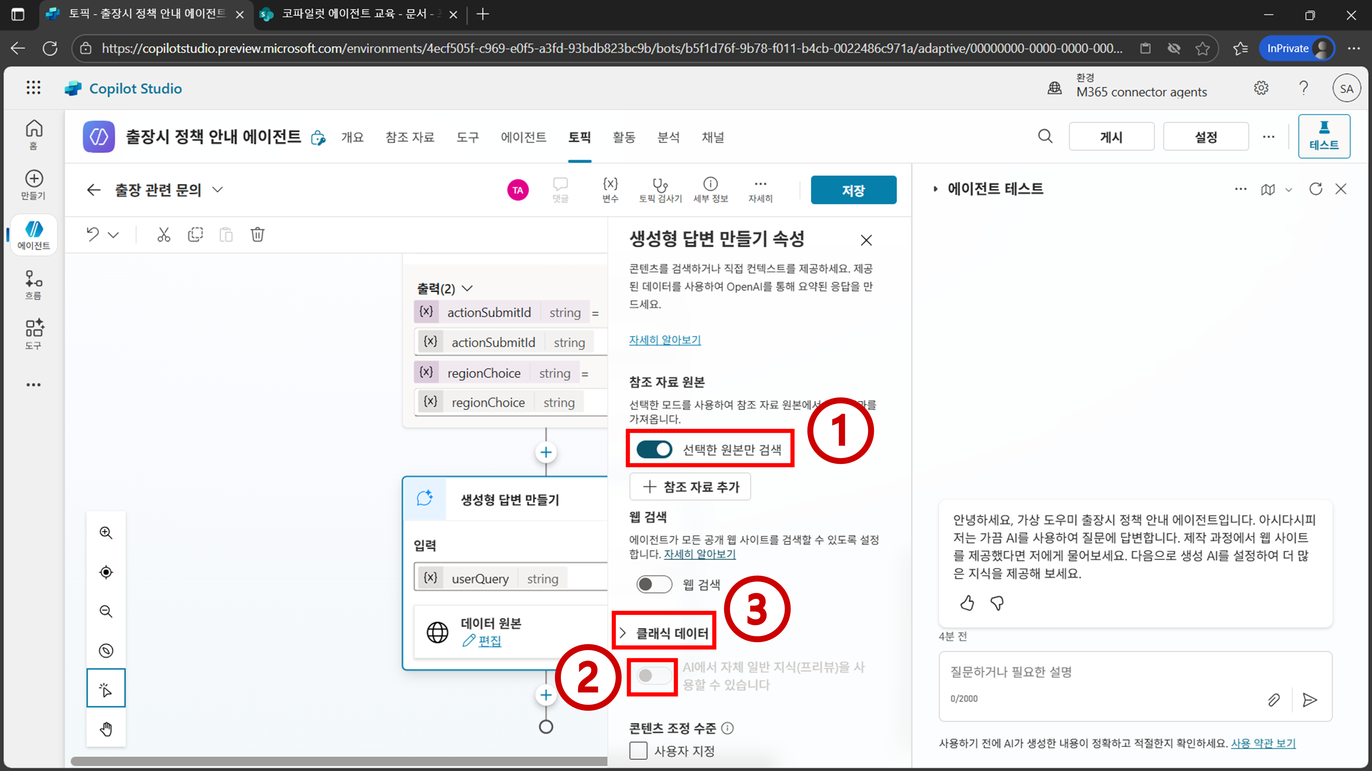Viewport: 1372px width, 771px height.
Task: Open the 분석 tab
Action: coord(668,137)
